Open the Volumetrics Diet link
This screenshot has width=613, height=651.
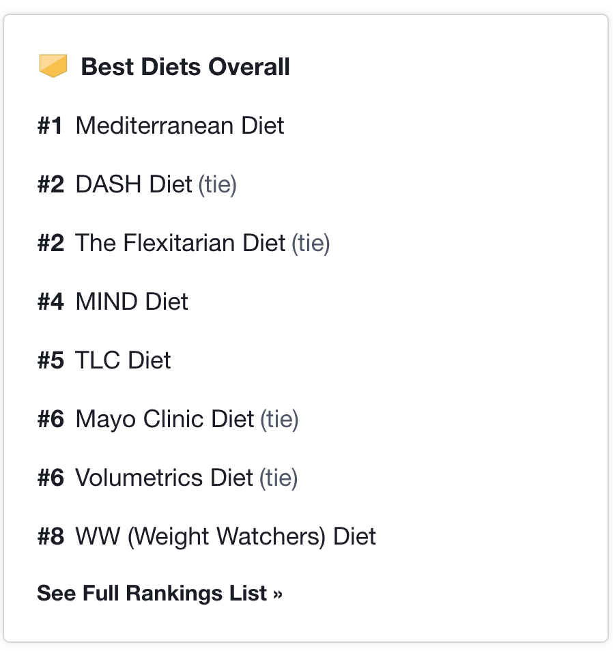pos(164,478)
